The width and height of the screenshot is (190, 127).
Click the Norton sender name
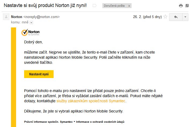point(16,17)
